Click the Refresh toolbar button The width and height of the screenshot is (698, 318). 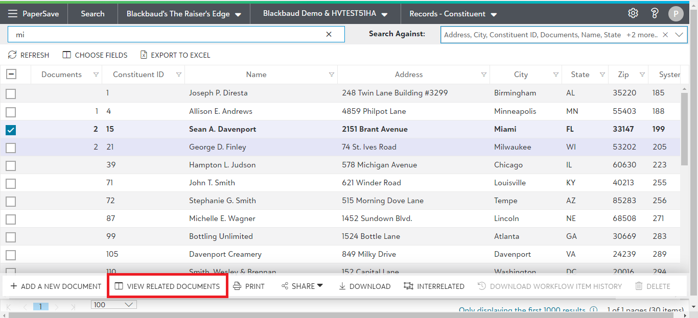(29, 55)
